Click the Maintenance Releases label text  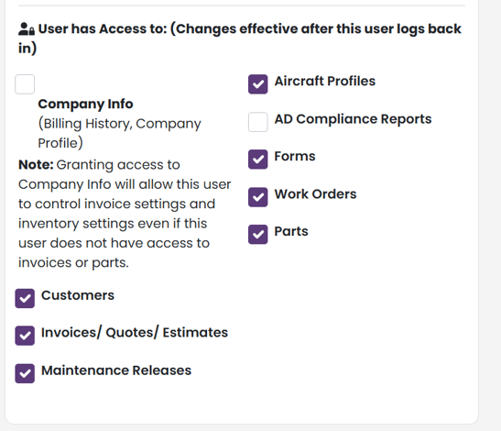click(x=116, y=370)
